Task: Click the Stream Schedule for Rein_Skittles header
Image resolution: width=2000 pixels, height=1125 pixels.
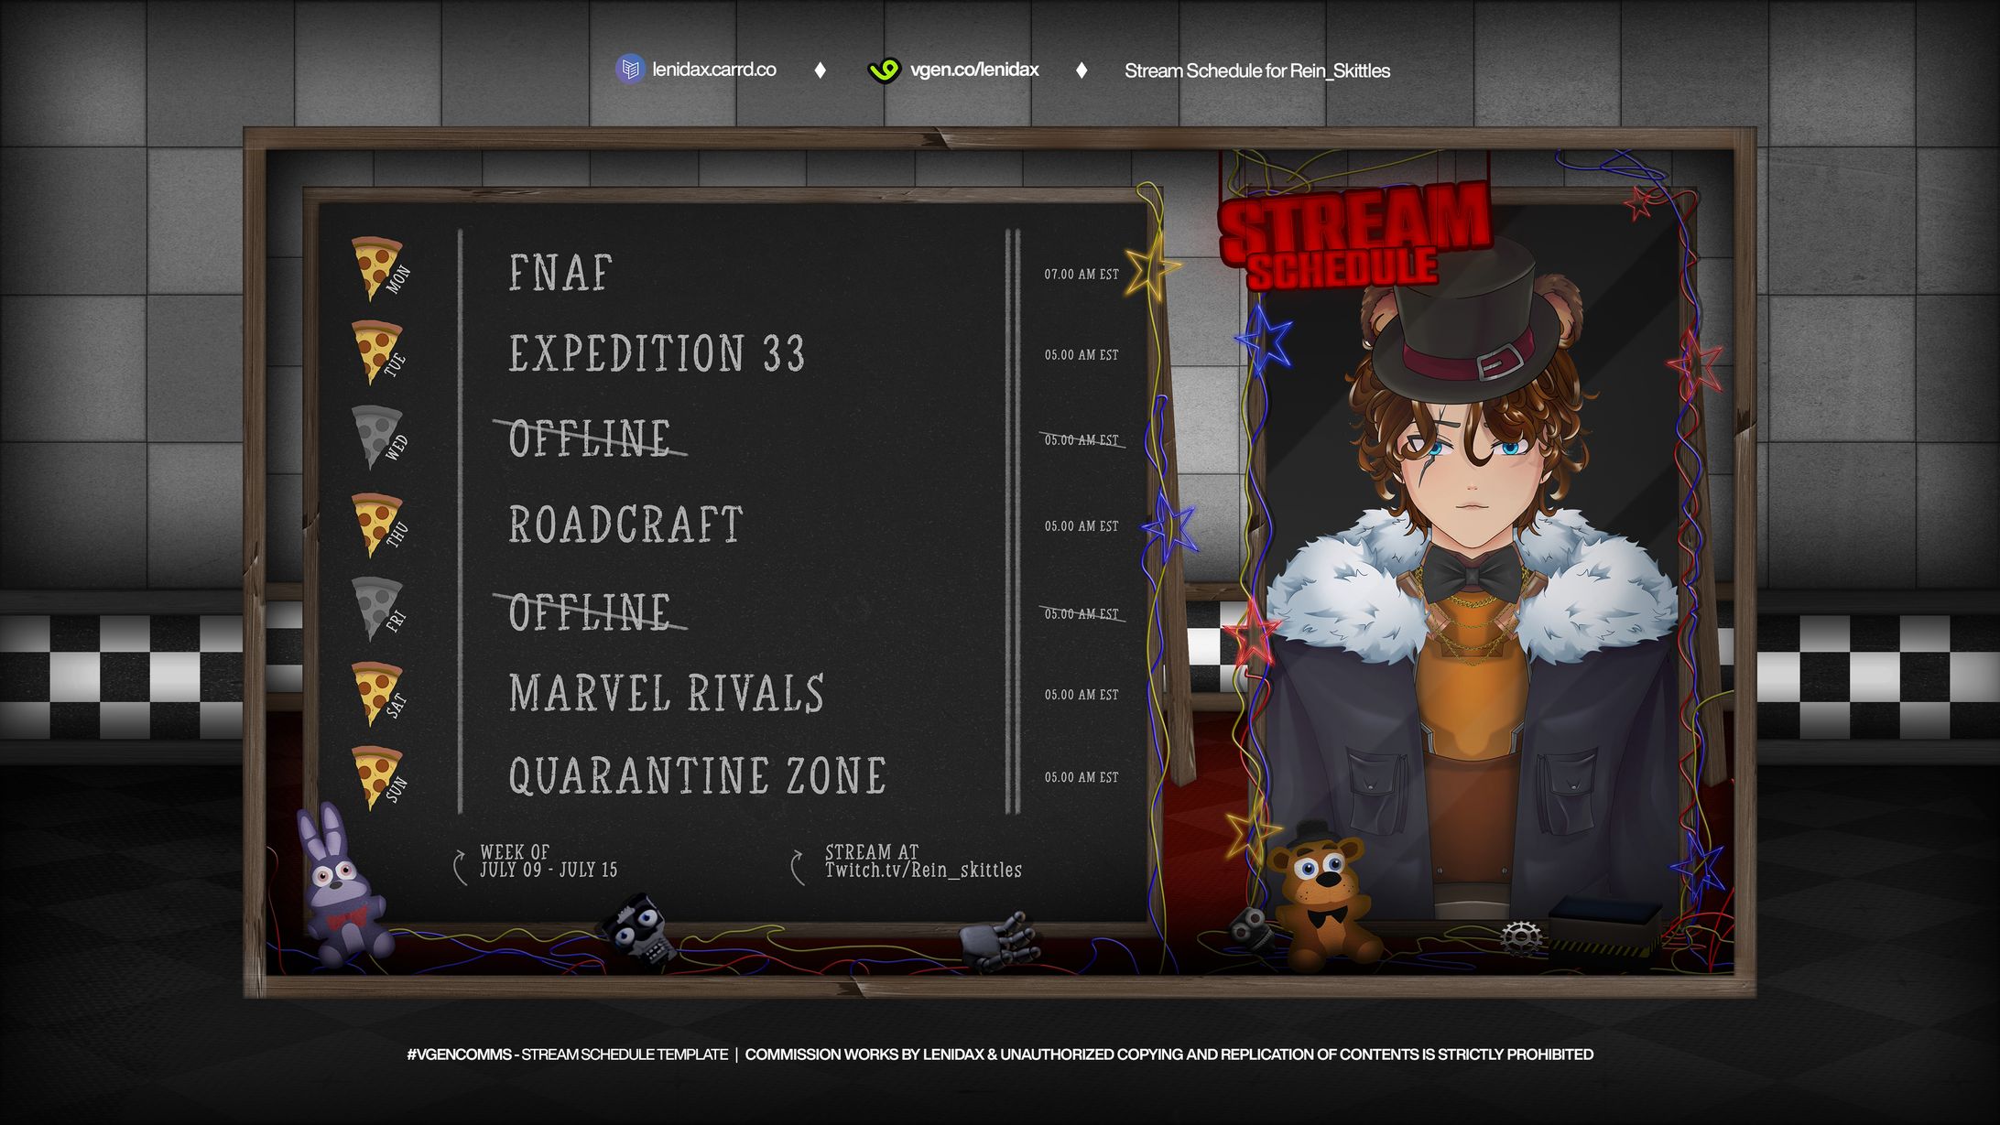Action: pyautogui.click(x=1257, y=70)
